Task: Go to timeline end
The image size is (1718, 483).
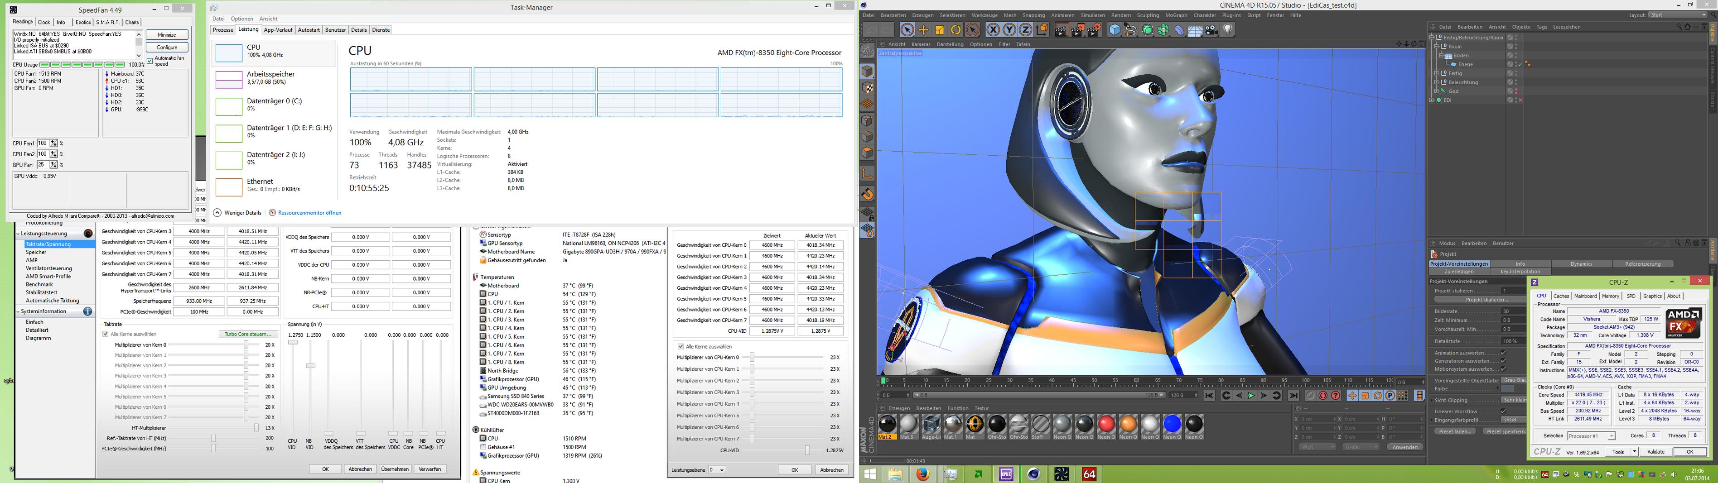Action: coord(1293,395)
